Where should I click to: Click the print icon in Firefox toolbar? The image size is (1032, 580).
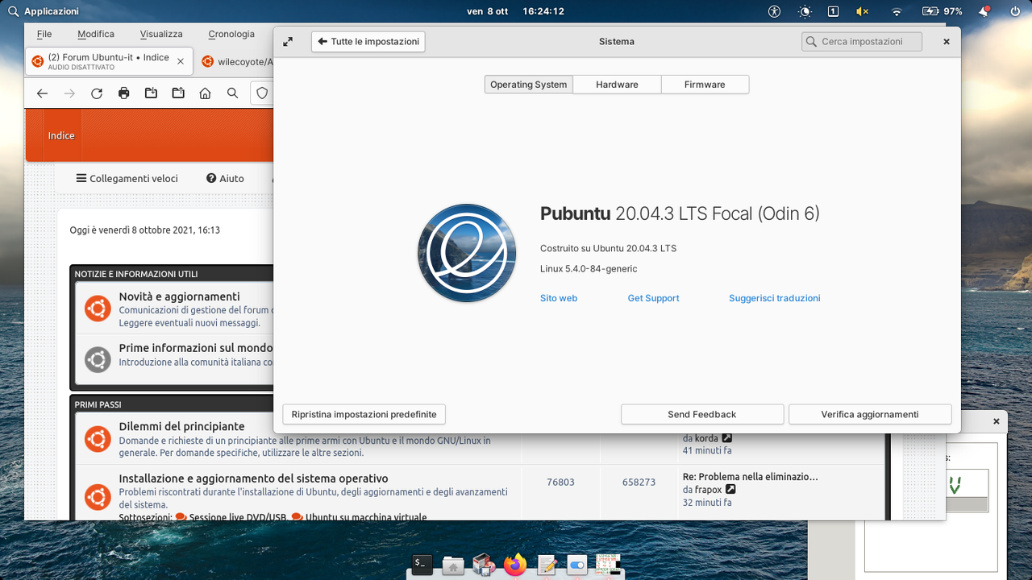(x=123, y=93)
